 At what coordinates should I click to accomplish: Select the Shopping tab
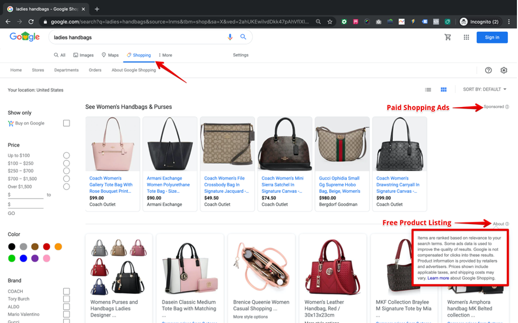tap(139, 55)
